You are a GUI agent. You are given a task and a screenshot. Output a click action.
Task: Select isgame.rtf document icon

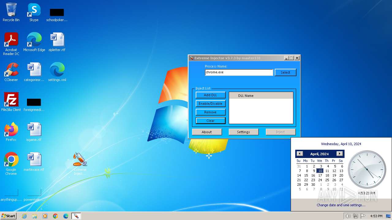pyautogui.click(x=34, y=132)
